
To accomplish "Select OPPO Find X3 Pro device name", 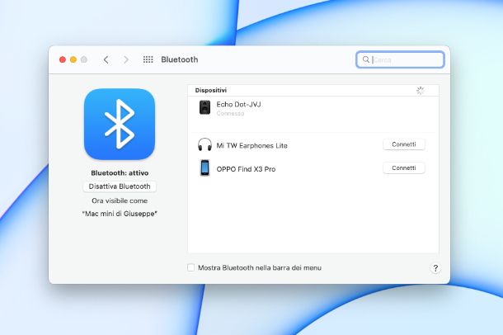I will pyautogui.click(x=246, y=169).
